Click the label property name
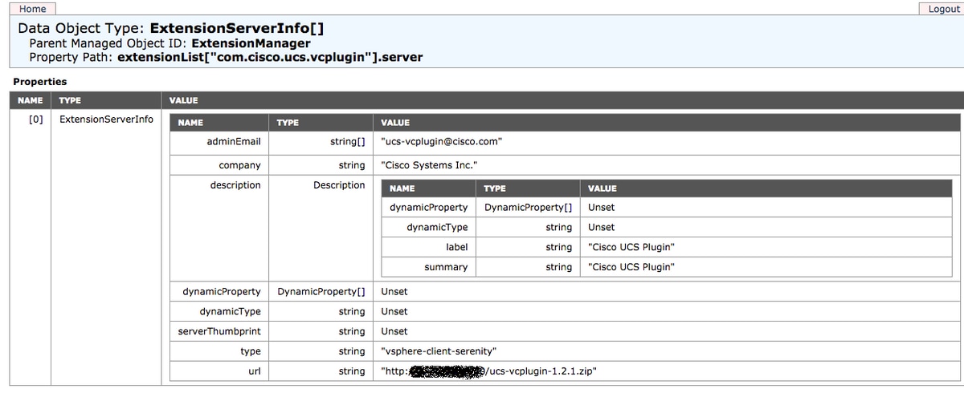964x397 pixels. [457, 247]
